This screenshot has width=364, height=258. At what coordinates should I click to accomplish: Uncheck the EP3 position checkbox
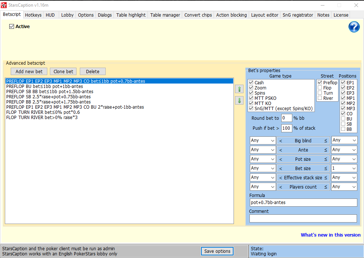click(343, 93)
